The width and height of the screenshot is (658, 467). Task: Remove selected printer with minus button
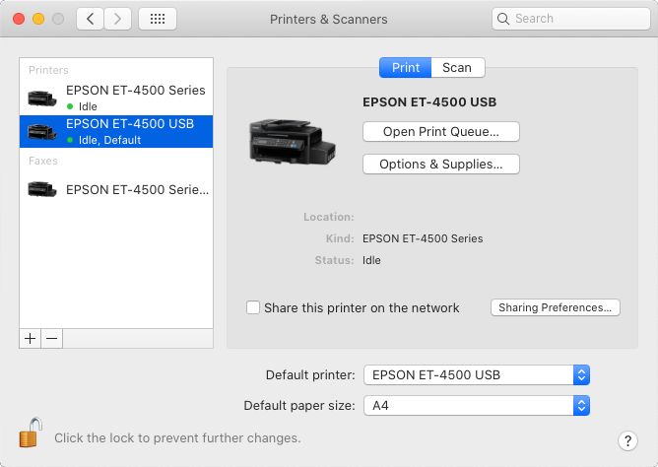[x=52, y=338]
